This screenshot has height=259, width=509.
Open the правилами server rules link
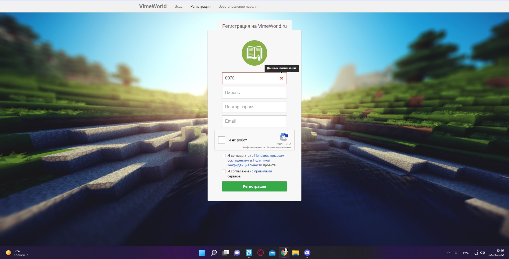coord(263,171)
